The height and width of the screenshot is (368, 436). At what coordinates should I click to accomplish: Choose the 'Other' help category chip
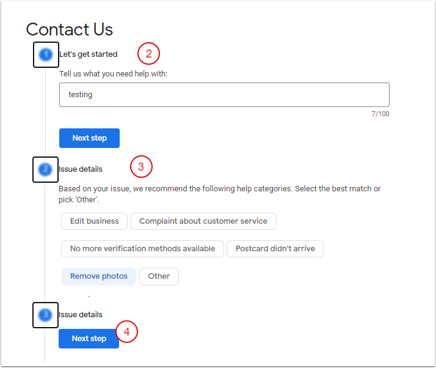click(159, 276)
